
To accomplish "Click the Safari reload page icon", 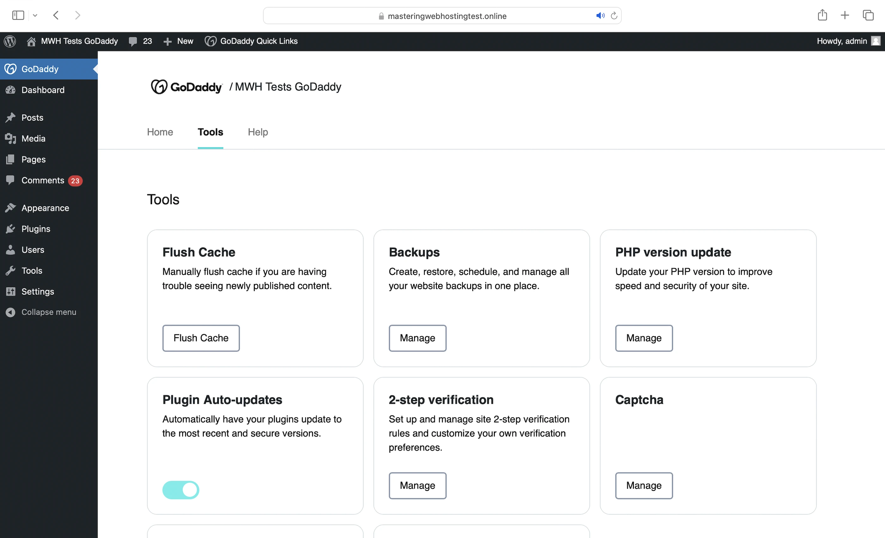I will (x=614, y=16).
